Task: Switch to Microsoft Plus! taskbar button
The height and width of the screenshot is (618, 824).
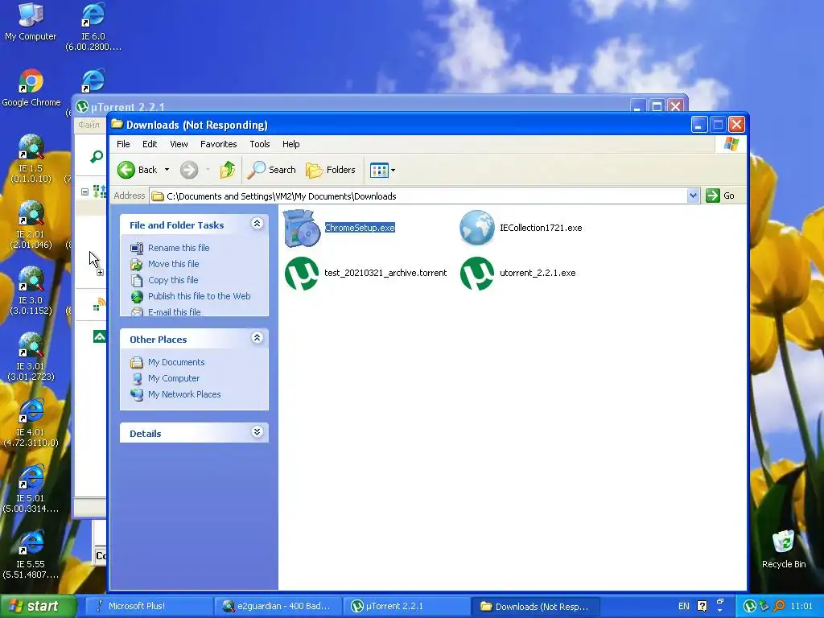Action: coord(149,606)
